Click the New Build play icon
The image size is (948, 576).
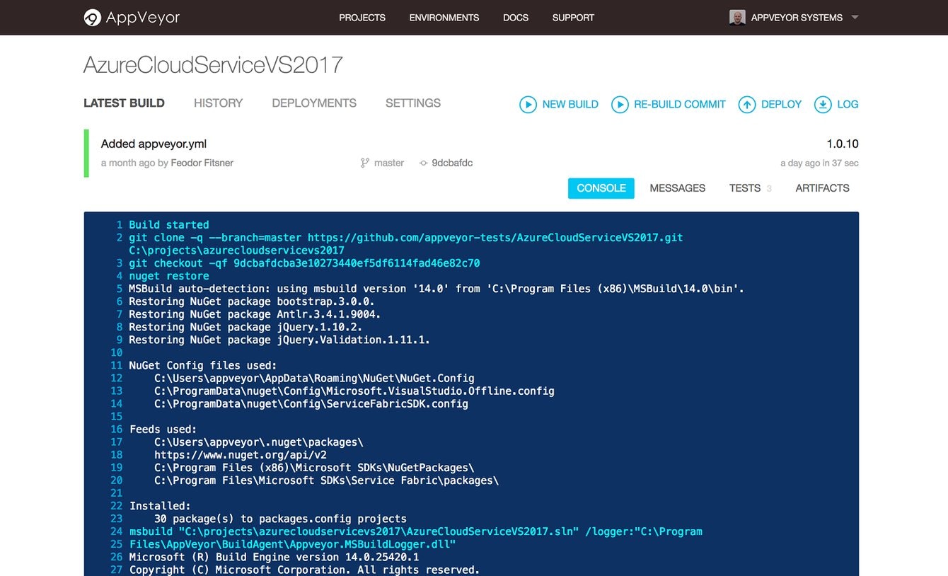tap(528, 105)
